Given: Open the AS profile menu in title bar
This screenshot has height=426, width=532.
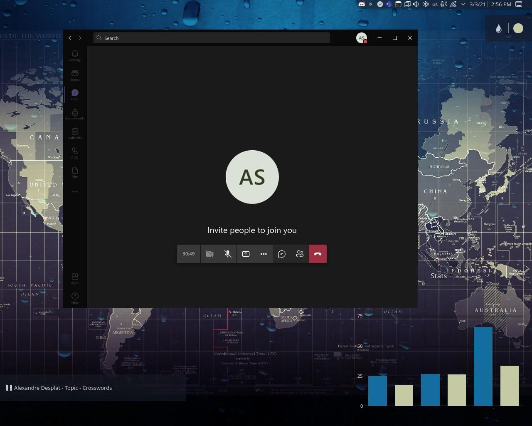Looking at the screenshot, I should click(x=362, y=38).
